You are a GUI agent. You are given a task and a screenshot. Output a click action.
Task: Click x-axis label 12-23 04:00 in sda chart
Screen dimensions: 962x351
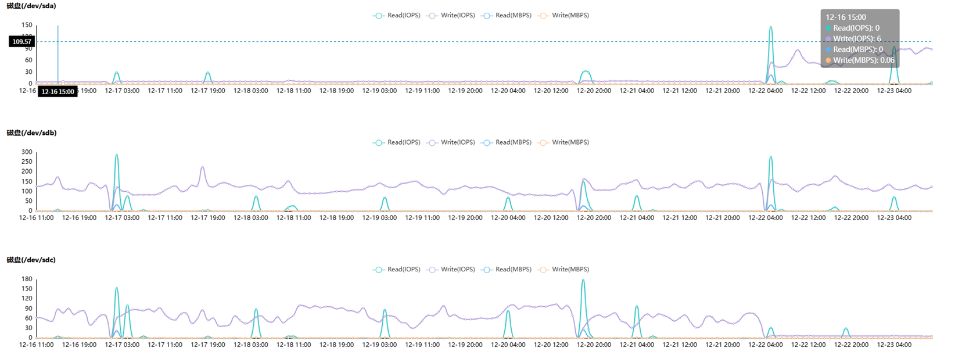(894, 91)
